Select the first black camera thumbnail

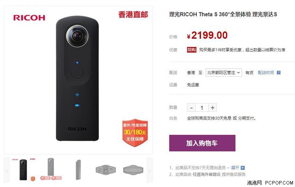point(23,170)
